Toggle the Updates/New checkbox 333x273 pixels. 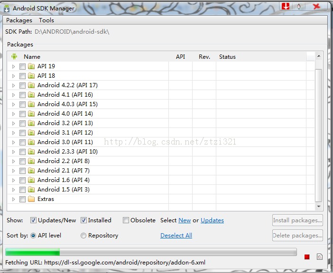(x=33, y=220)
